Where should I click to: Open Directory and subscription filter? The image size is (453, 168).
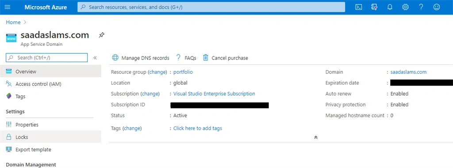pos(374,7)
